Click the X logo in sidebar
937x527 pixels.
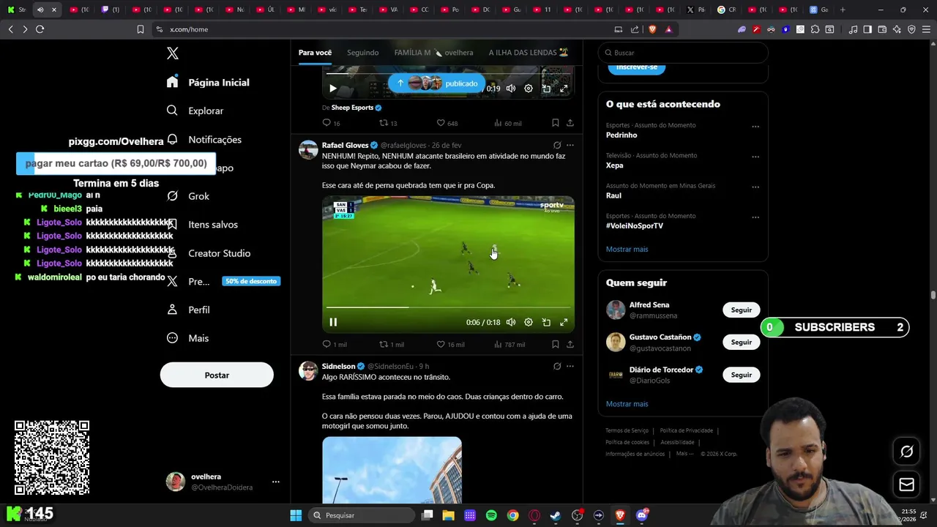[172, 53]
